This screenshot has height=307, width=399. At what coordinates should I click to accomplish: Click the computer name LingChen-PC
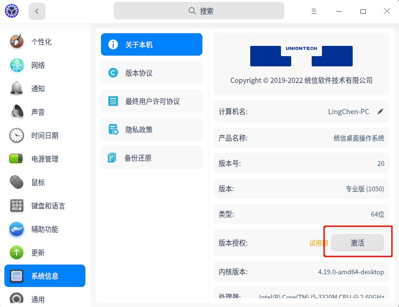[348, 111]
